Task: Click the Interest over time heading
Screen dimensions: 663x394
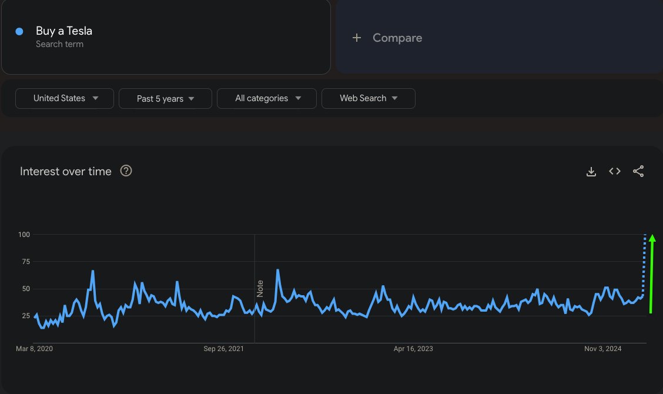Action: tap(66, 171)
